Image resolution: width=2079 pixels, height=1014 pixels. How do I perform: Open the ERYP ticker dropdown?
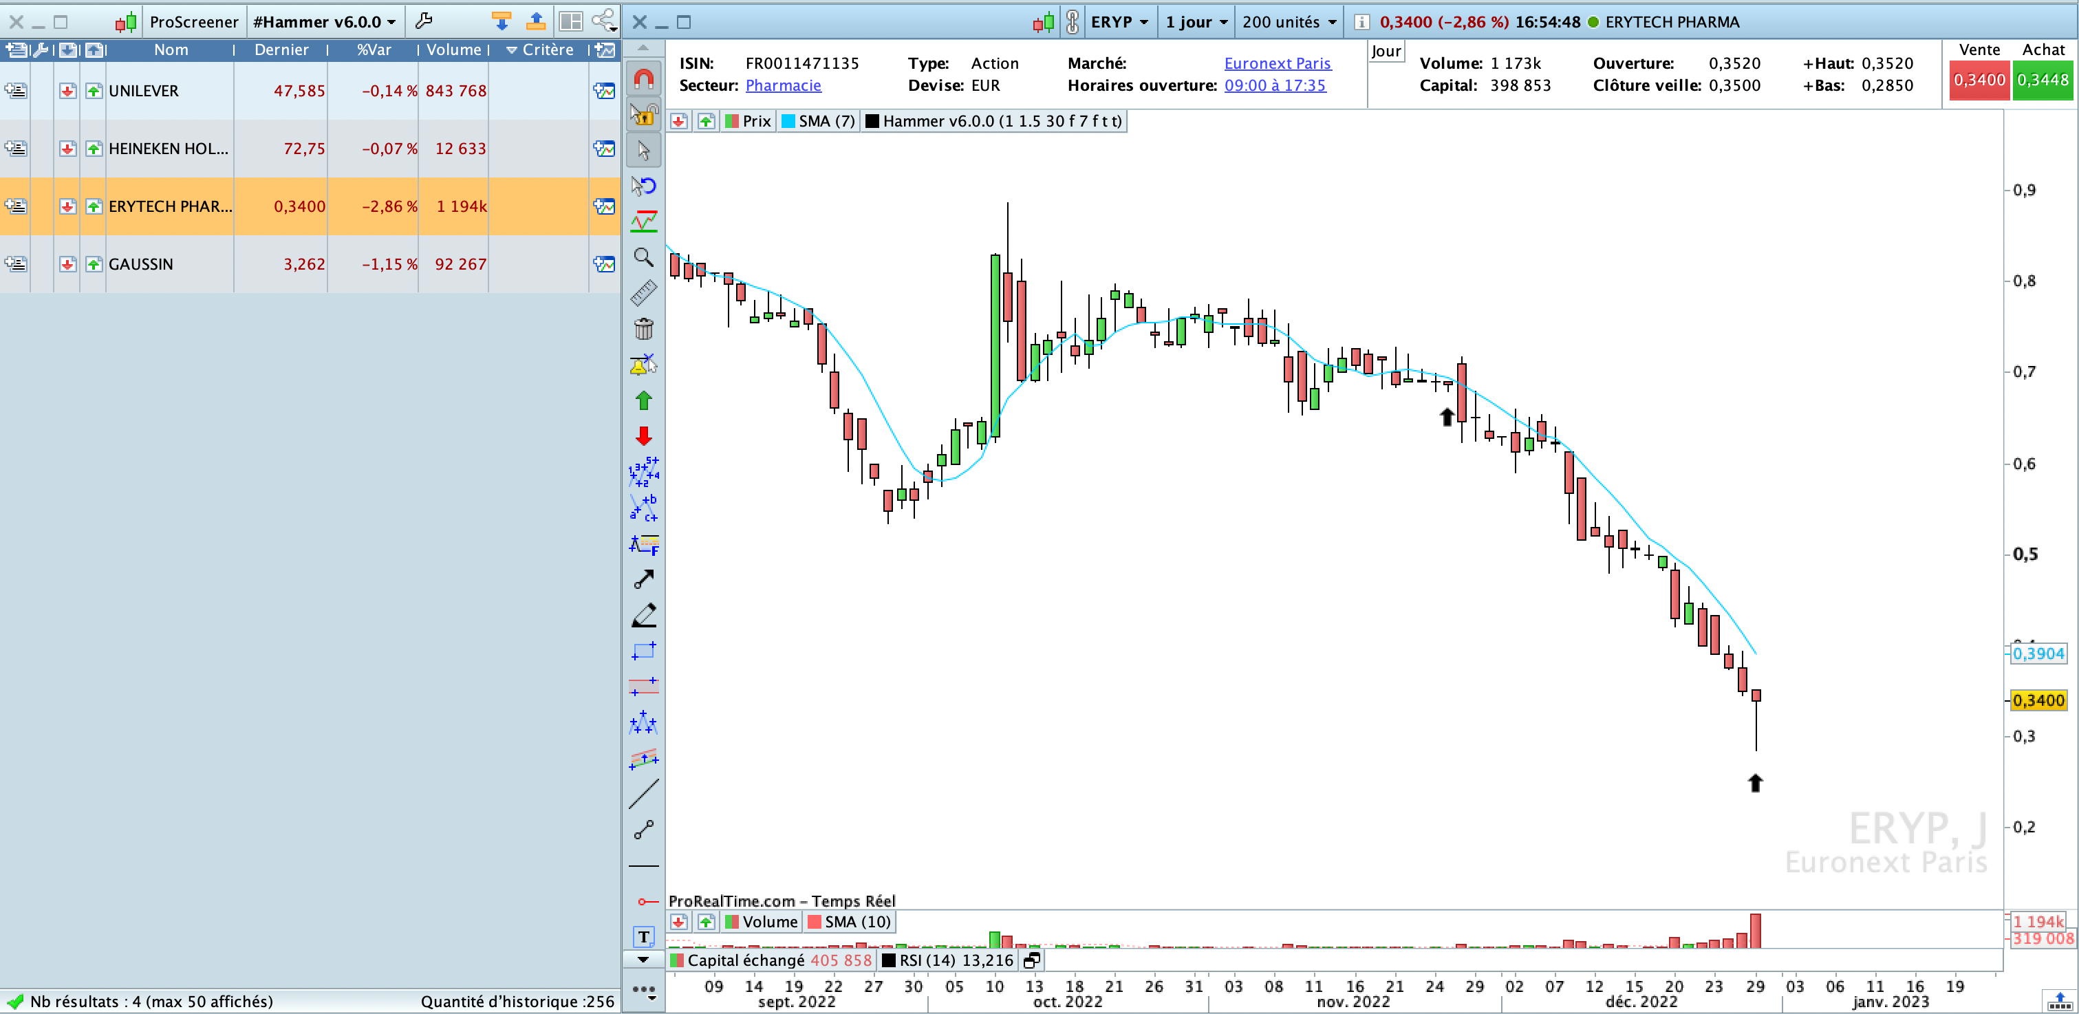tap(1119, 22)
